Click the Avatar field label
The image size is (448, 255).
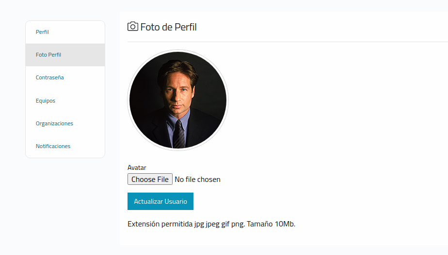tap(137, 167)
